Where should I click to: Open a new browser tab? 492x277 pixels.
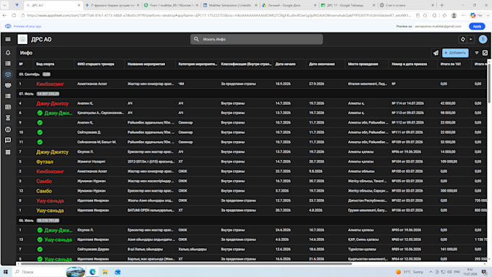pos(442,5)
